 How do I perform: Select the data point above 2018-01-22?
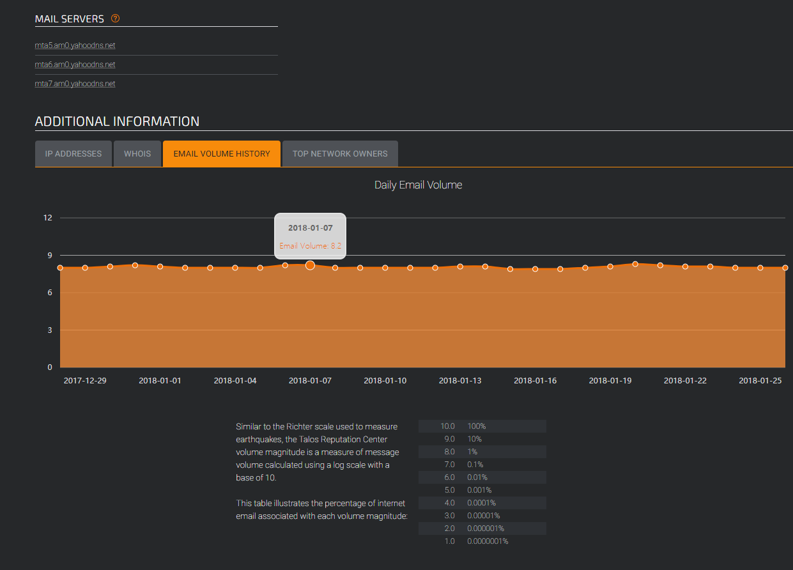[685, 266]
